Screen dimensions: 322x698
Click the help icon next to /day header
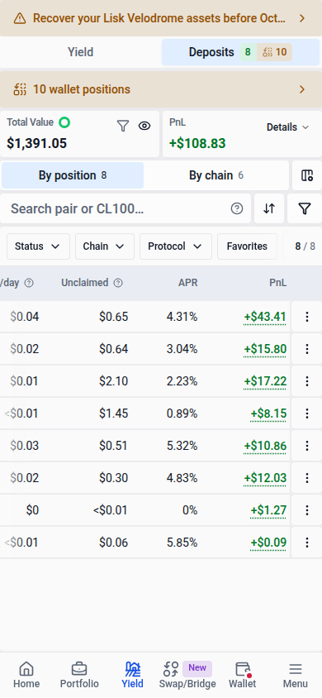point(29,283)
